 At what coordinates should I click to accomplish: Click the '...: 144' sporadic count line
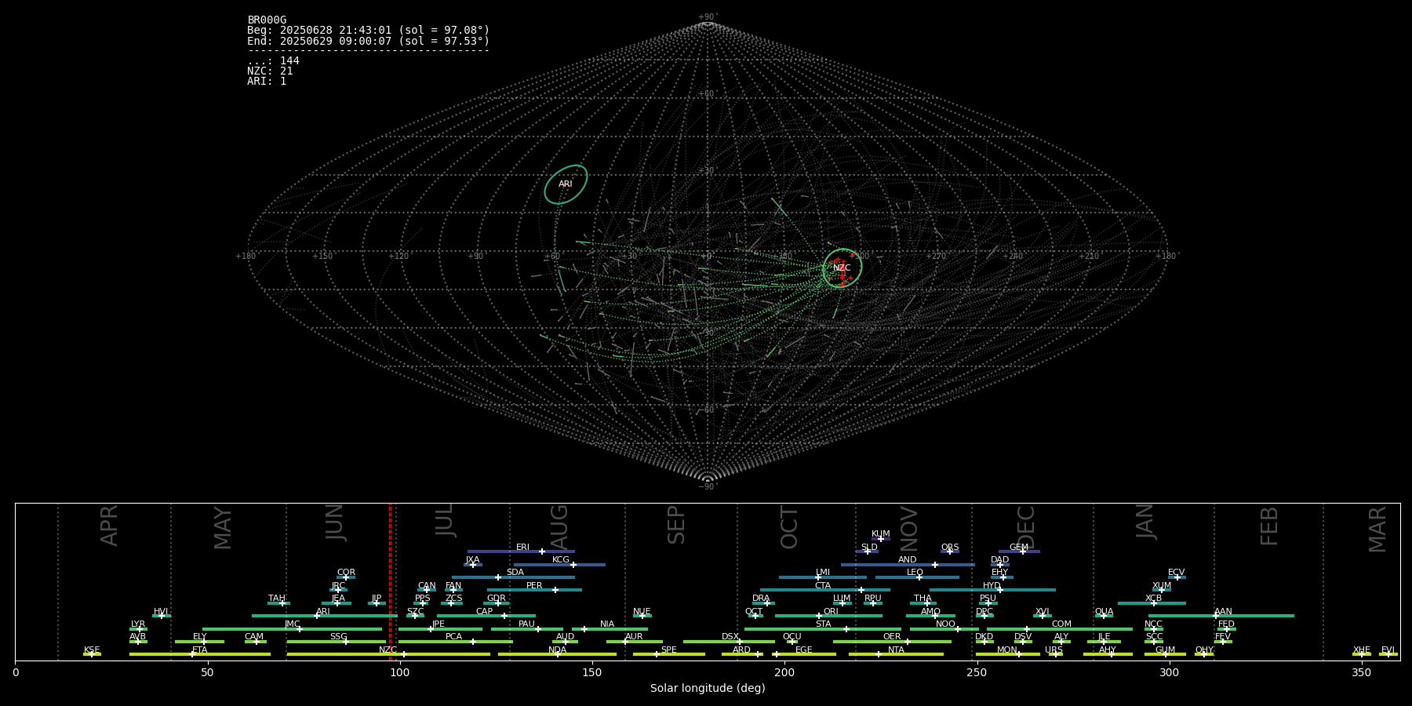(x=273, y=60)
